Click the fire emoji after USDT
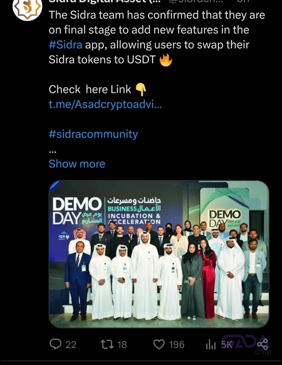The width and height of the screenshot is (282, 365). pyautogui.click(x=166, y=60)
